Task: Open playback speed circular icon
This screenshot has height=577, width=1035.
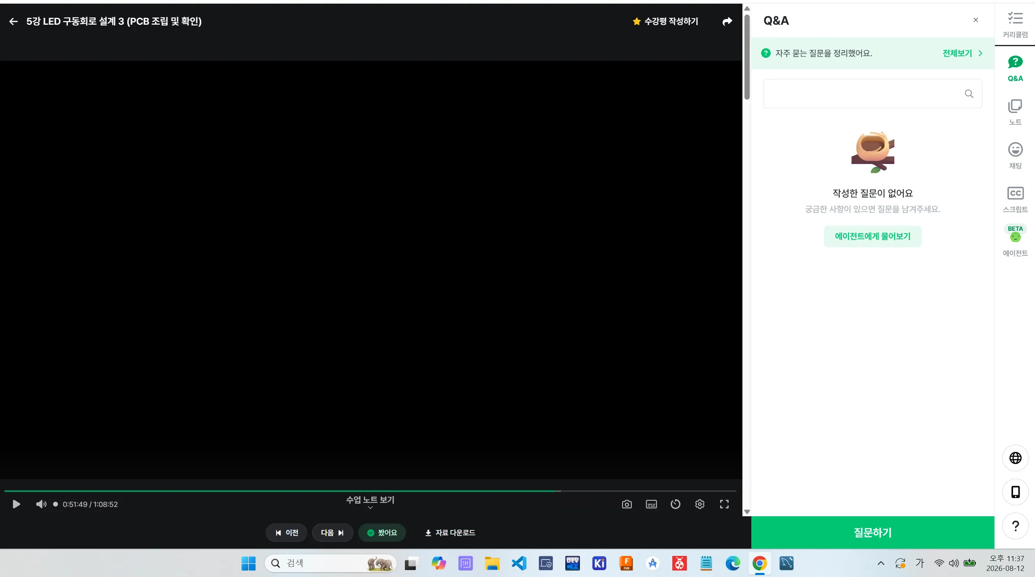Action: [676, 504]
